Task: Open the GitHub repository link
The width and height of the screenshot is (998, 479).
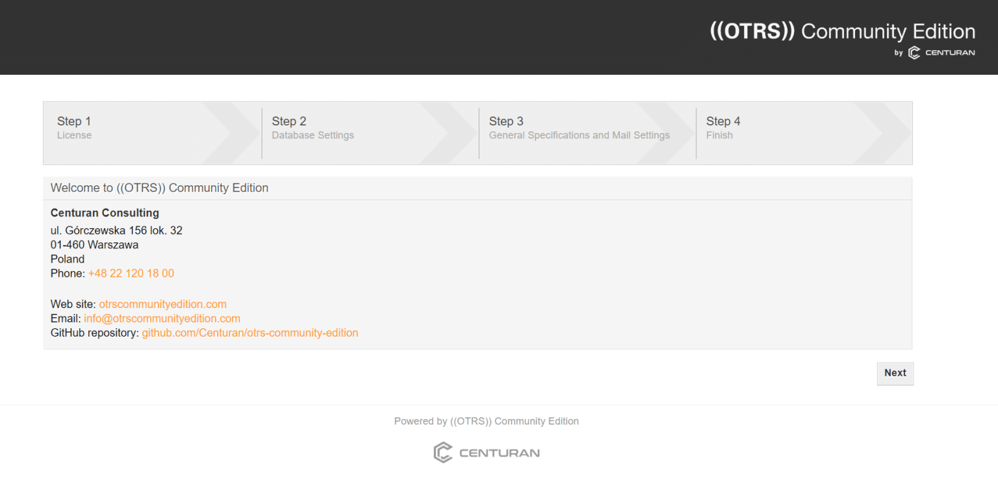Action: pos(249,333)
